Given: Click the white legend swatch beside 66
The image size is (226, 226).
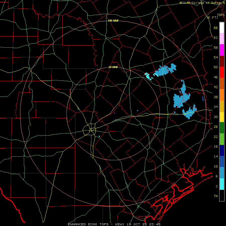Looking at the screenshot, I should (x=222, y=28).
